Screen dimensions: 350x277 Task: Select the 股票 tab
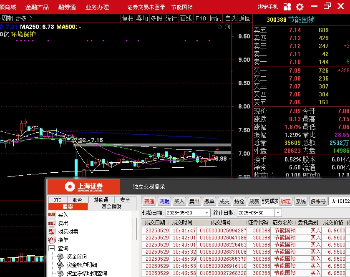[68, 206]
